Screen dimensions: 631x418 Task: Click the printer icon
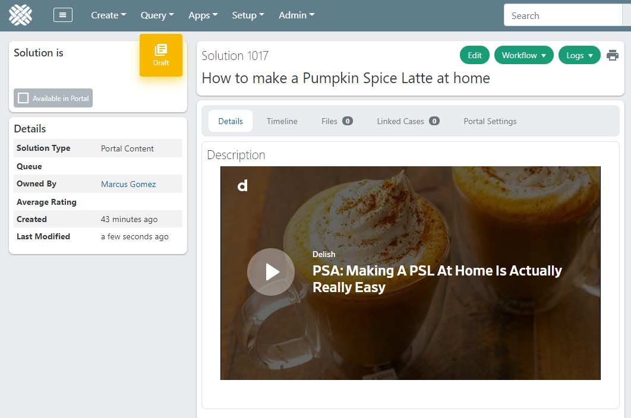pyautogui.click(x=612, y=55)
